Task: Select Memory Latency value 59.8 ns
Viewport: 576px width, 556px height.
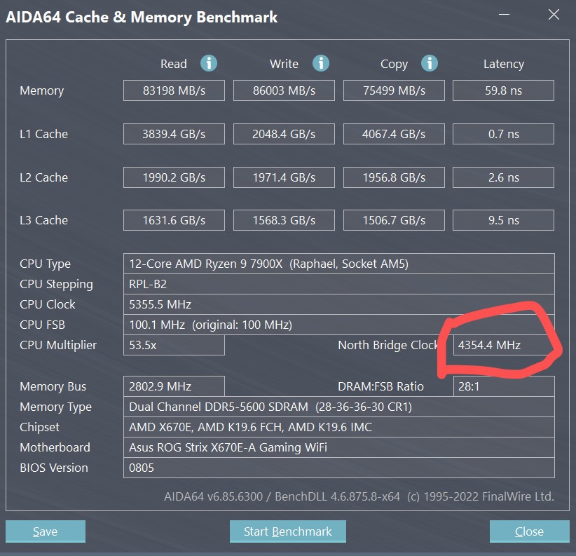Action: coord(503,90)
